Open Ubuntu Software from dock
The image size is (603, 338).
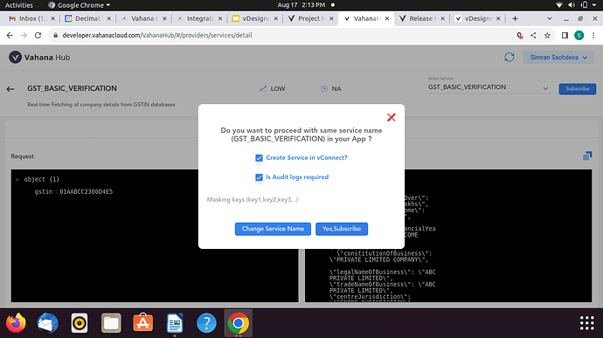[142, 323]
